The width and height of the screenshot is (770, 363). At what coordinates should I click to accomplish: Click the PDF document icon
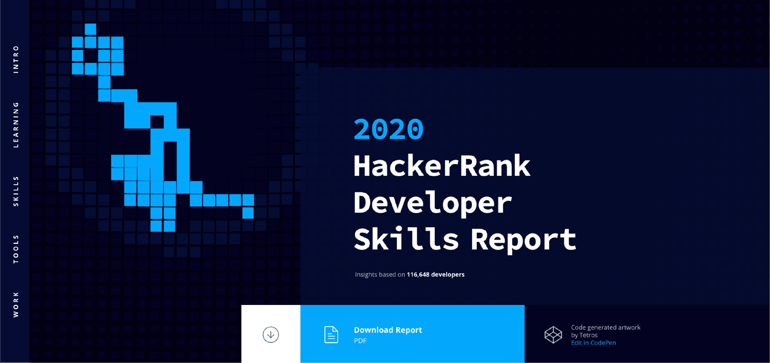[x=331, y=334]
